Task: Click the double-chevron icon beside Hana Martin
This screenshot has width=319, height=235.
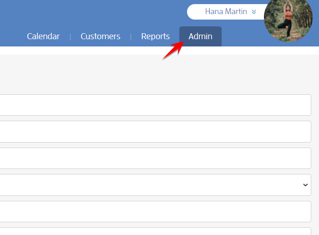Action: point(253,12)
